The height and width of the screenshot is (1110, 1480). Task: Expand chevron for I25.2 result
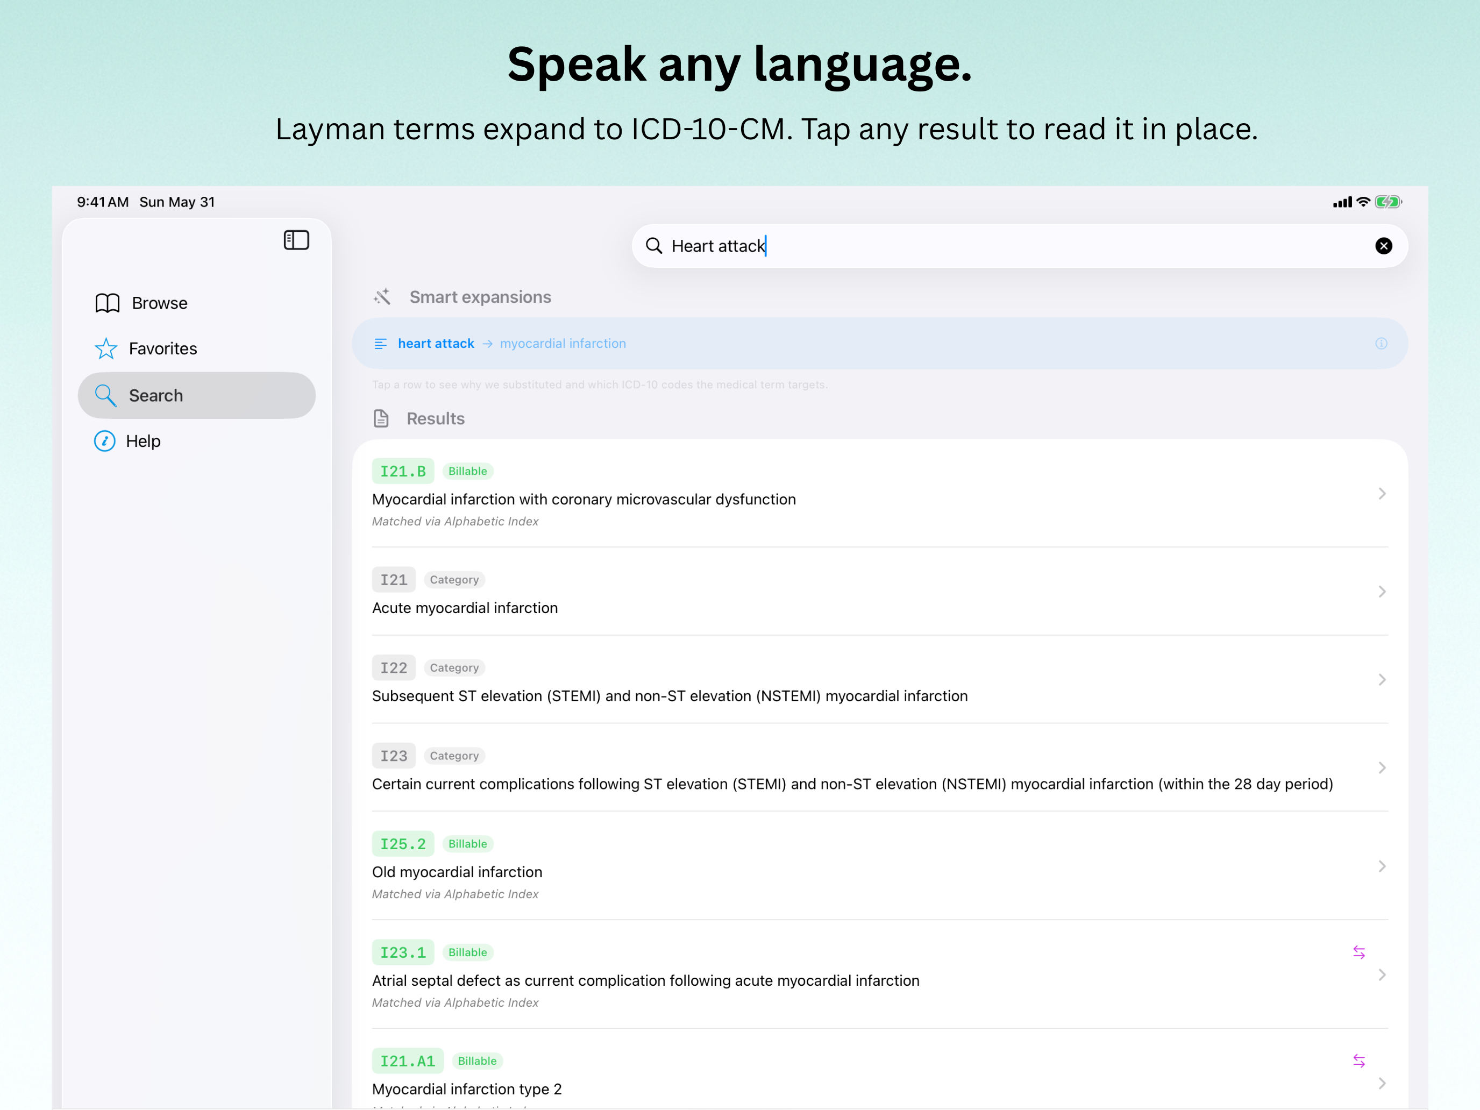[x=1382, y=866]
